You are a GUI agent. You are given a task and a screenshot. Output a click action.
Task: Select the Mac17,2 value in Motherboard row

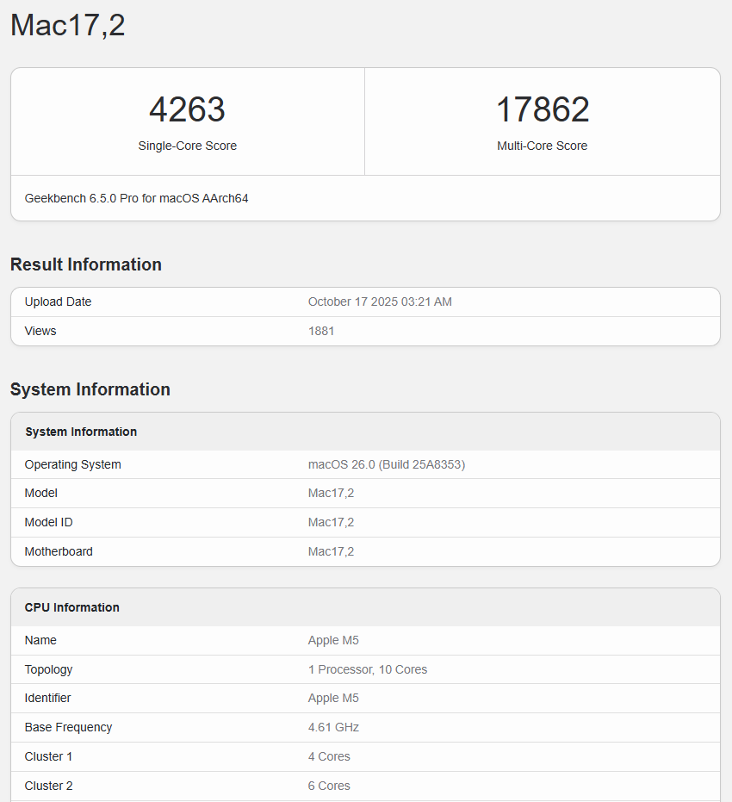tap(331, 551)
